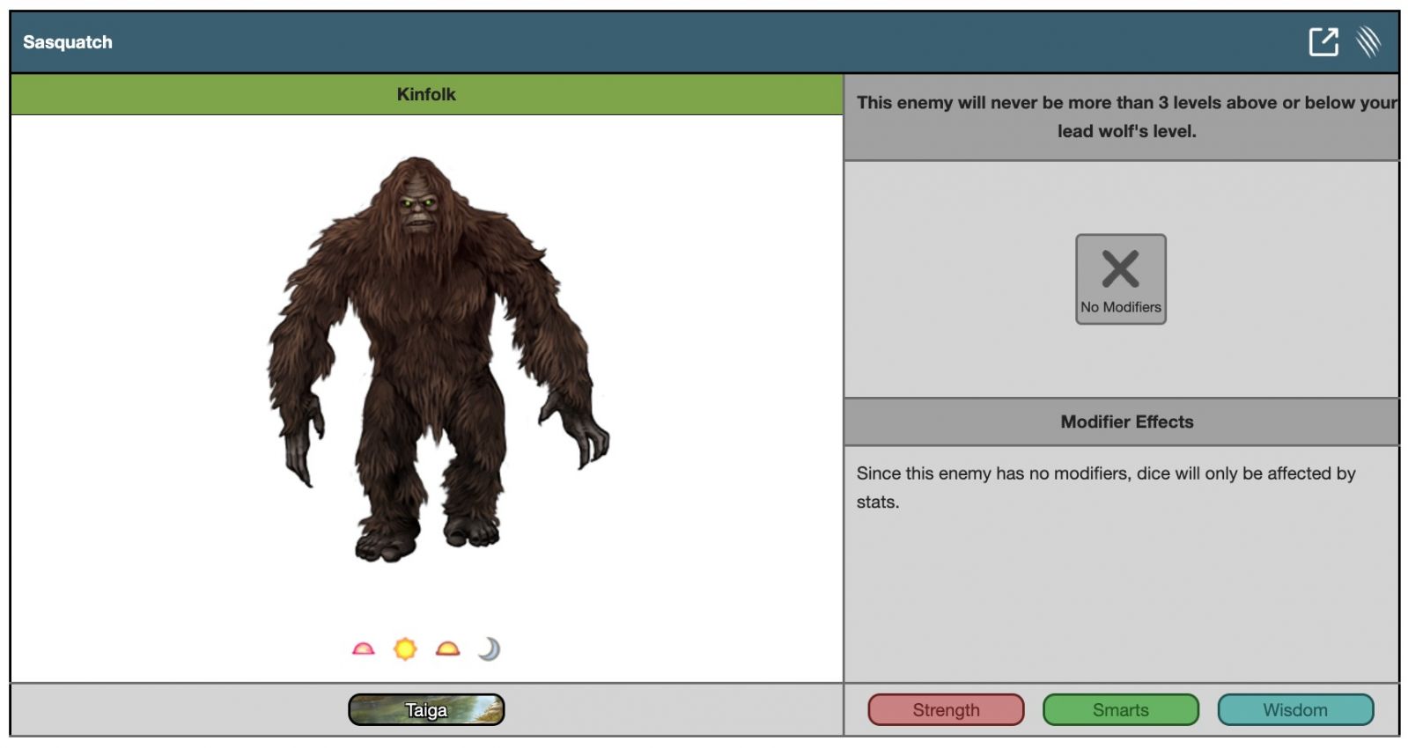This screenshot has width=1408, height=748.
Task: Open the Sasquatch page in new window icon
Action: pyautogui.click(x=1323, y=41)
